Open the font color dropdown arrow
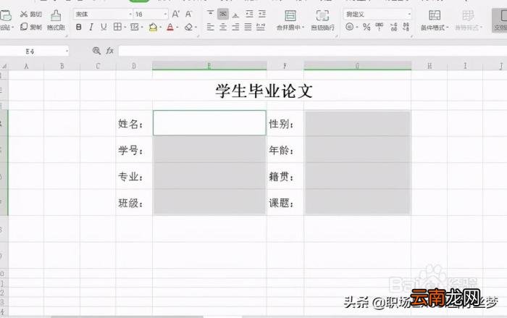Screen dimensions: 507x318 (177, 28)
